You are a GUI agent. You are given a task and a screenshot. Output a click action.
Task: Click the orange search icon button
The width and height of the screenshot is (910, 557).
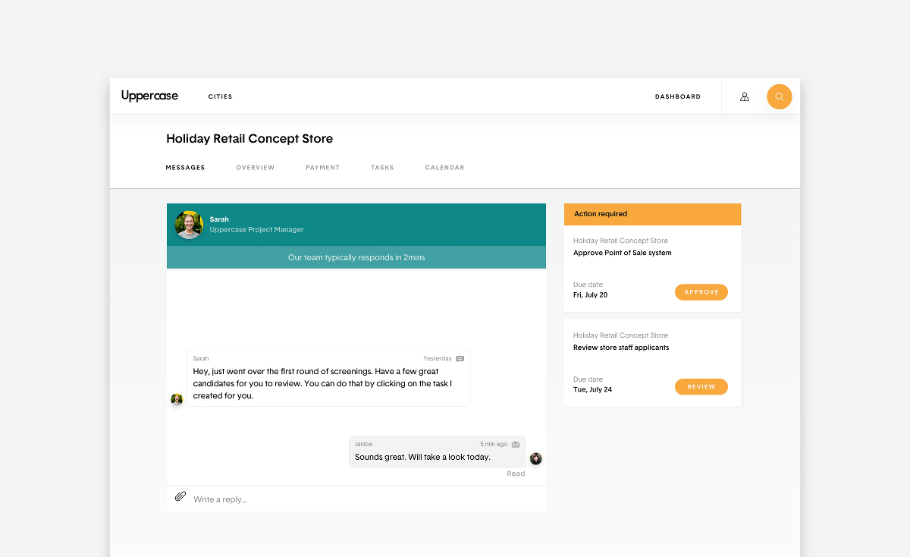pos(779,96)
